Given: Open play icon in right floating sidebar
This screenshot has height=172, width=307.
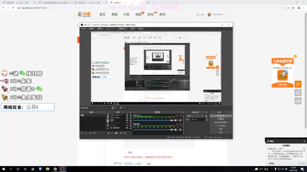Looking at the screenshot, I should coord(298,84).
